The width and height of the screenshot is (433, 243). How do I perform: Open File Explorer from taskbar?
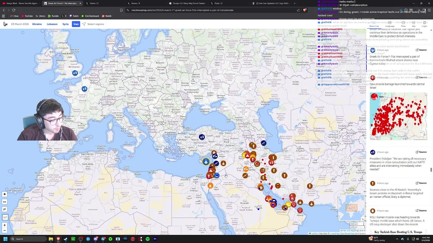click(51, 239)
